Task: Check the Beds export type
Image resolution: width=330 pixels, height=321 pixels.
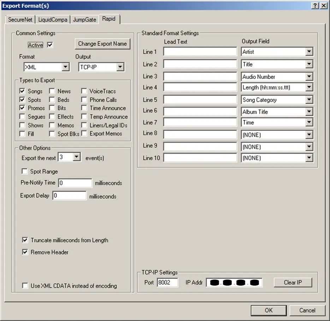Action: [x=52, y=99]
